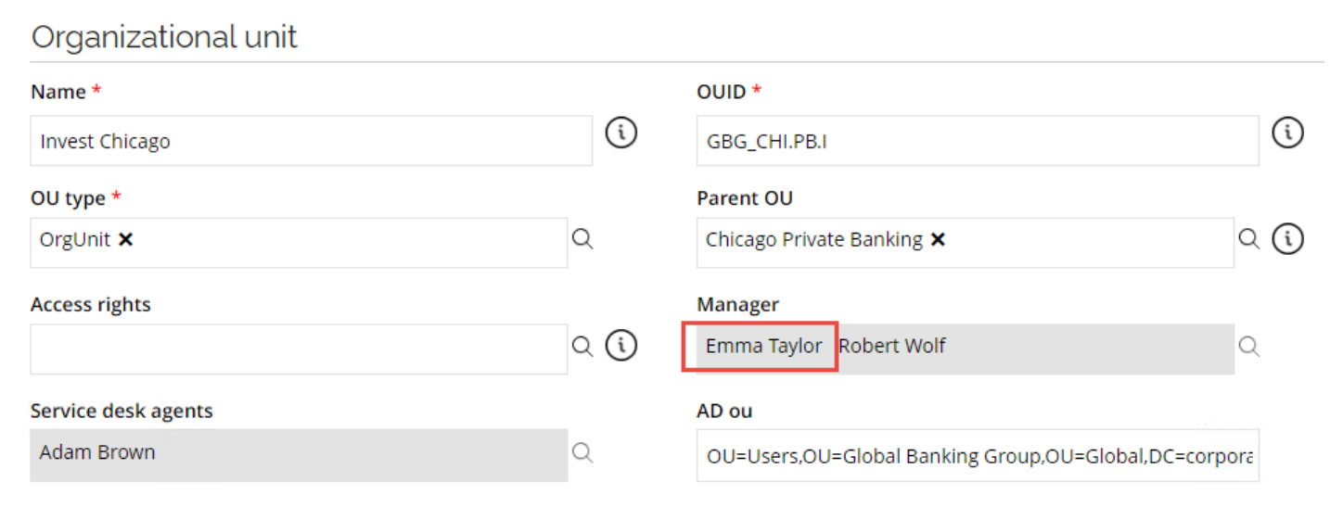This screenshot has height=520, width=1343.
Task: Open the OU type search magnifier
Action: pyautogui.click(x=582, y=239)
